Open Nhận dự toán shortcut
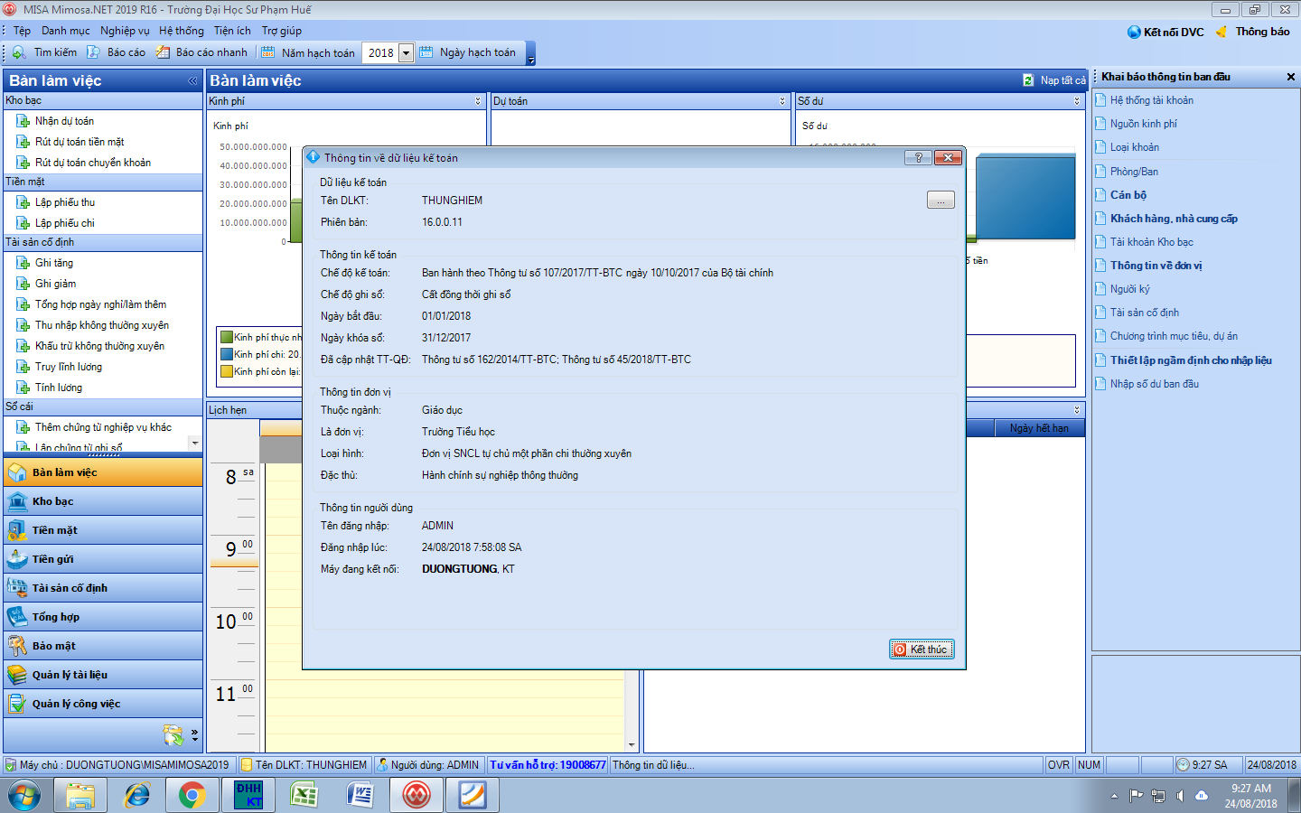1301x813 pixels. click(64, 121)
